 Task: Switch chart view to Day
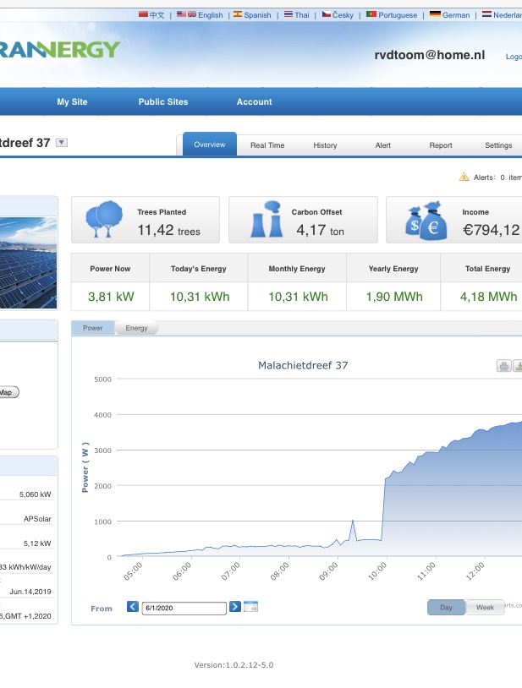tap(446, 607)
